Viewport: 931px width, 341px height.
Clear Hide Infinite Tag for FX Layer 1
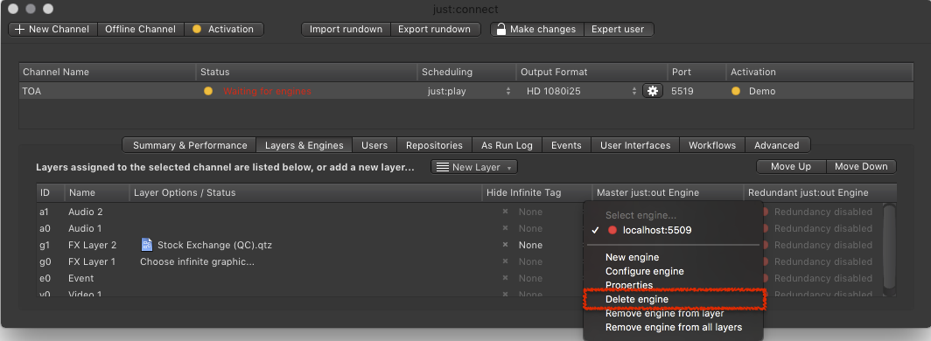click(x=505, y=261)
